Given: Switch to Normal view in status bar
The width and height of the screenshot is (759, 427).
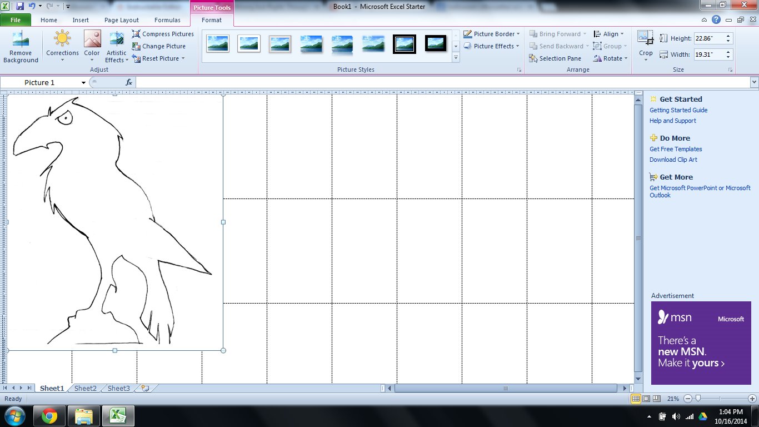Looking at the screenshot, I should click(636, 399).
